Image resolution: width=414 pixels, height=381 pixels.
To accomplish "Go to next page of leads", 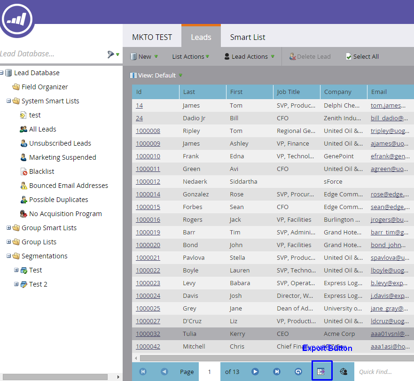I will [255, 372].
